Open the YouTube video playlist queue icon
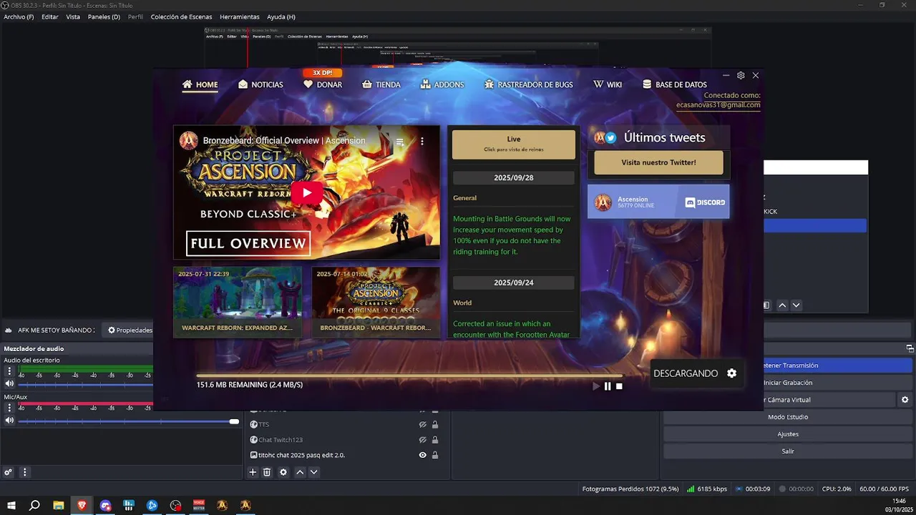 (x=400, y=142)
